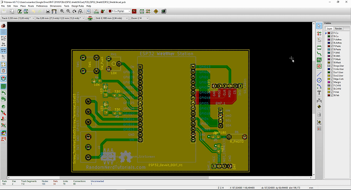Toggle visibility checkbox for F.SilkS layer
This screenshot has width=351, height=190.
(x=331, y=53)
